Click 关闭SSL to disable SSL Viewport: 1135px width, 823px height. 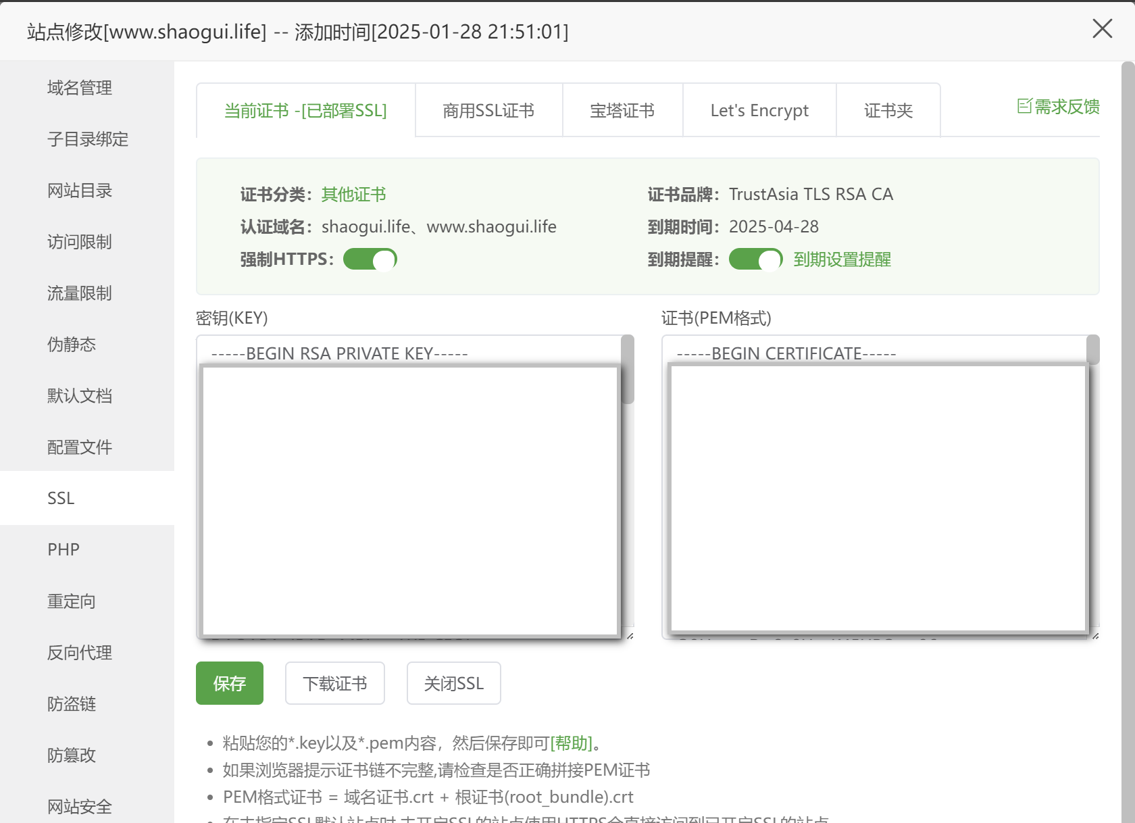453,683
